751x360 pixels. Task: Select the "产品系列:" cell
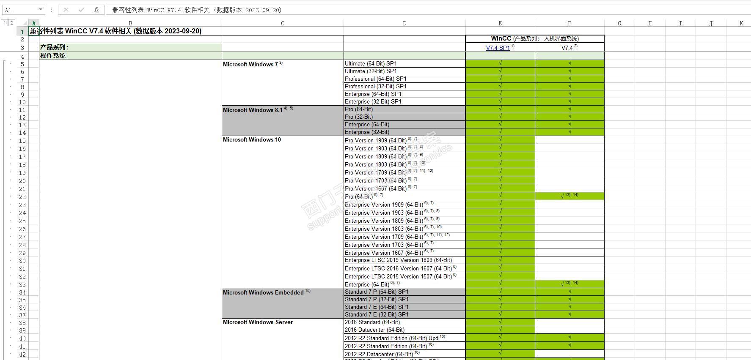[130, 47]
